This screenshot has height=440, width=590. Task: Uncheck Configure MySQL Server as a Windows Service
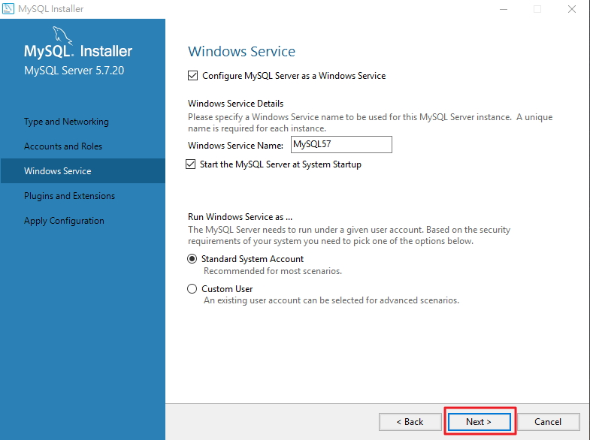192,76
